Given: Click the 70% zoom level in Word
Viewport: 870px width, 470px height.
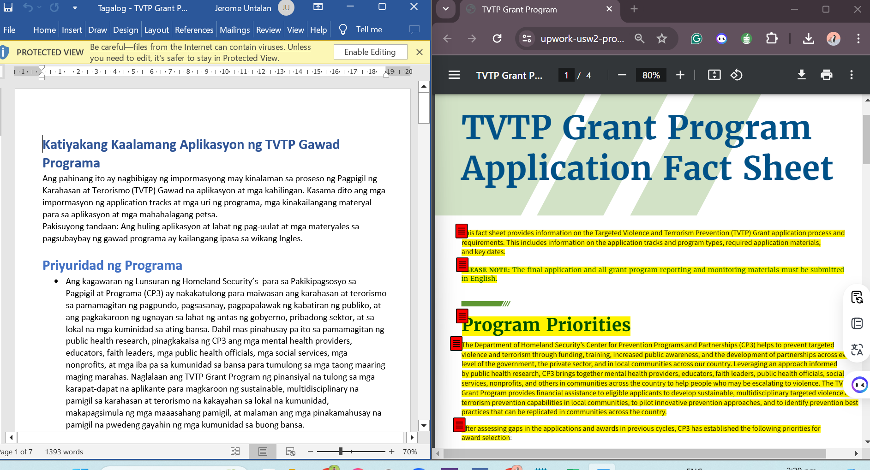Looking at the screenshot, I should [410, 452].
